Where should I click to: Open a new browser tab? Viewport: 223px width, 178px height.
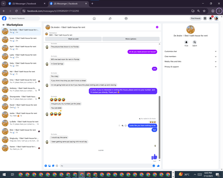[x=92, y=4]
